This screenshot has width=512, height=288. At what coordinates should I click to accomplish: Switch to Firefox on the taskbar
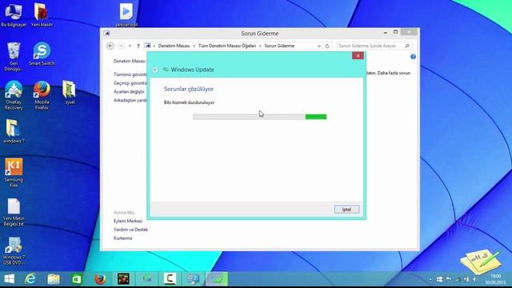[x=100, y=279]
